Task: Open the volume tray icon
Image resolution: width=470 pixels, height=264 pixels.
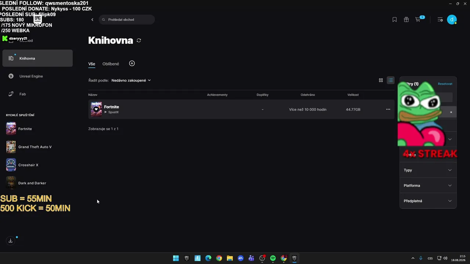Action: click(445, 258)
